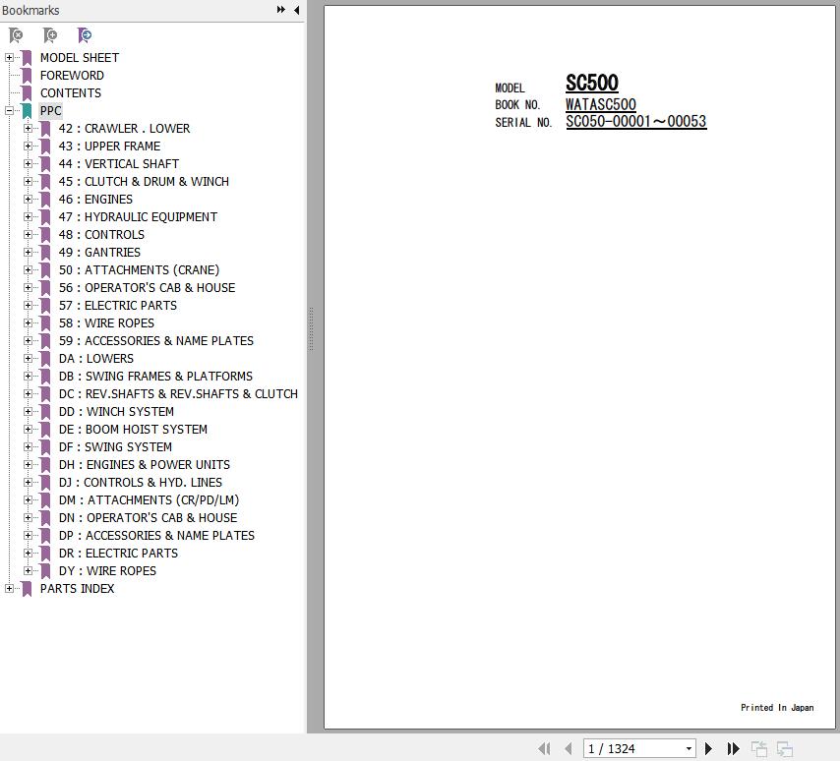Viewport: 840px width, 761px height.
Task: Open the page number dropdown arrow
Action: click(689, 748)
